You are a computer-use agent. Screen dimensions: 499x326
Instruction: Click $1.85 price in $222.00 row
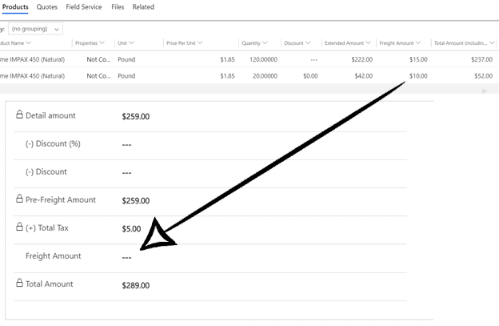coord(227,59)
